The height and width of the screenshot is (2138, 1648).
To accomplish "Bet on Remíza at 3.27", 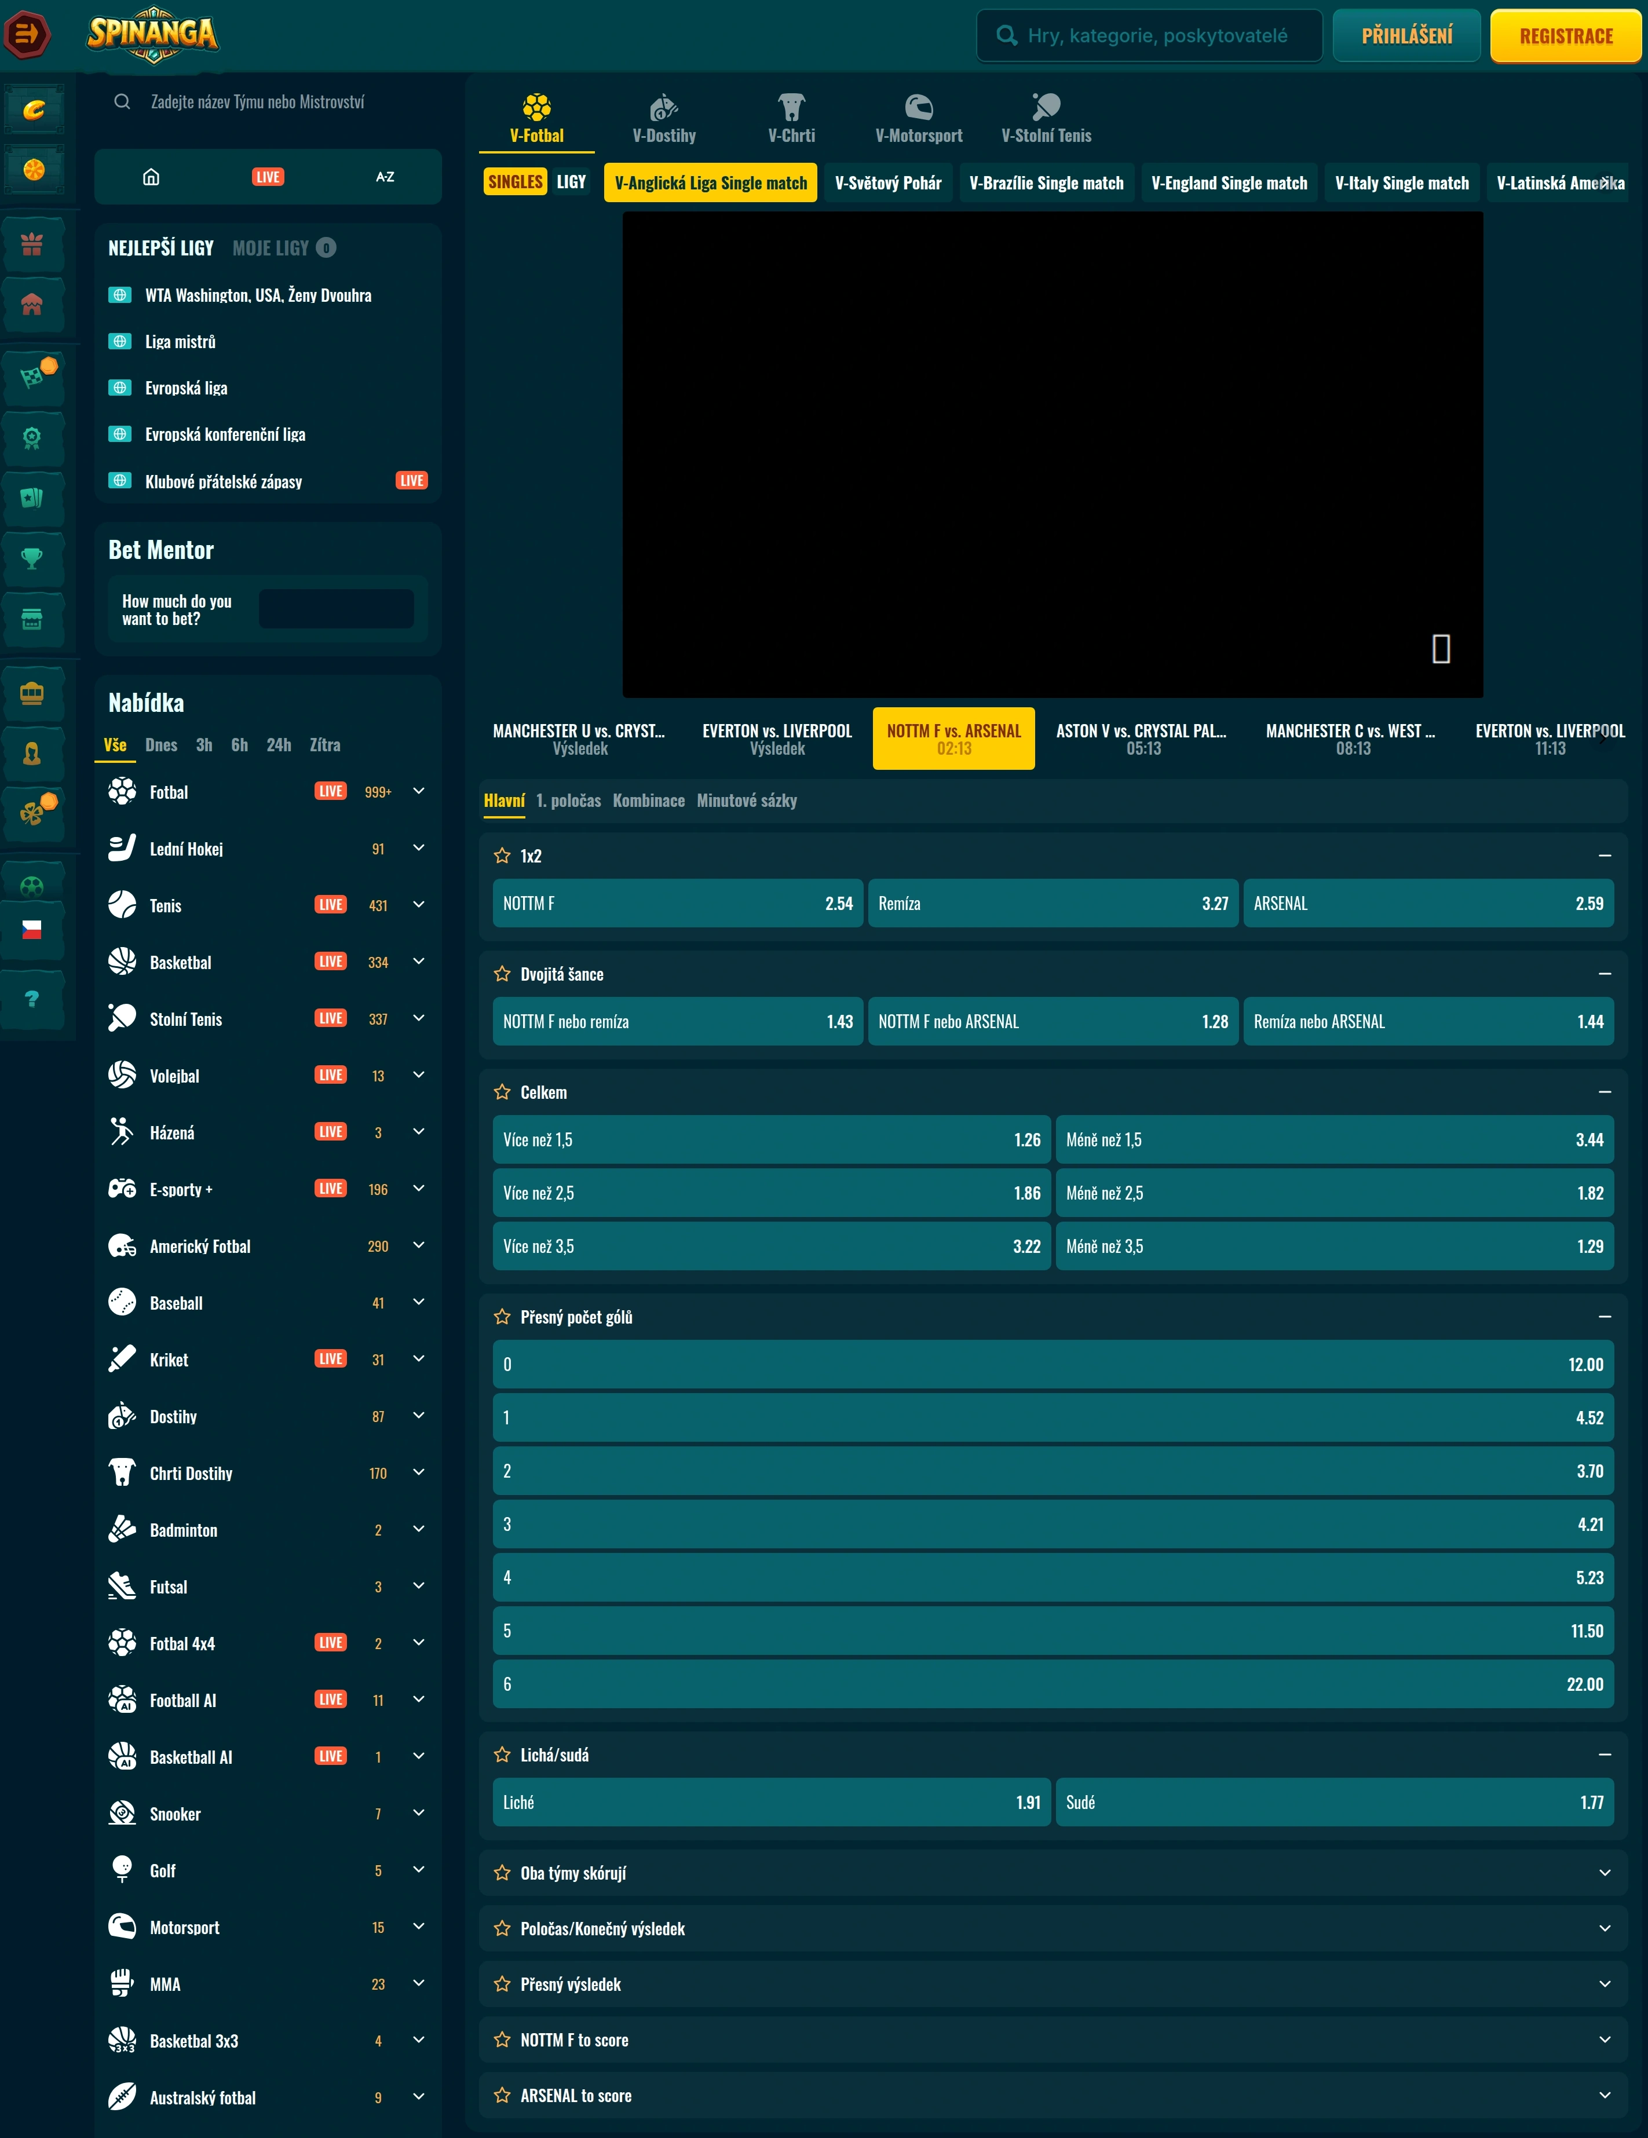I will pos(1053,904).
